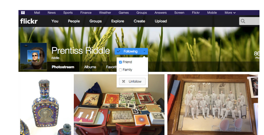Switch to the Favorites tab
The width and height of the screenshot is (264, 135).
(x=111, y=67)
